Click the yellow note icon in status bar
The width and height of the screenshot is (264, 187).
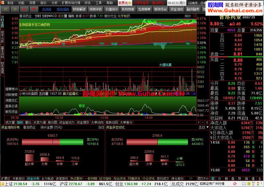(248, 184)
